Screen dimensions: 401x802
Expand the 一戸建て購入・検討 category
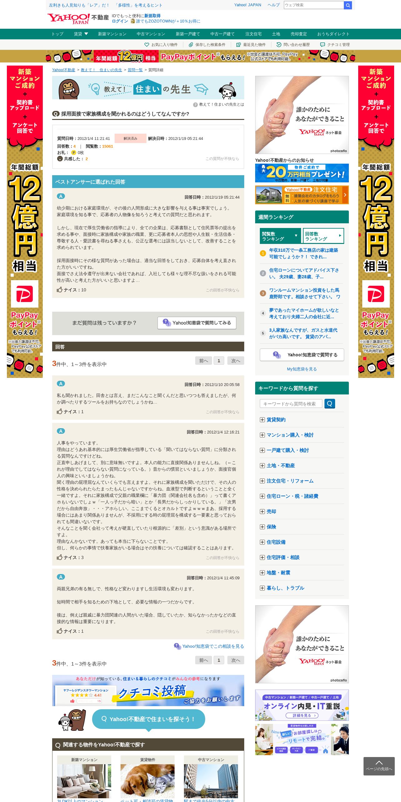[x=262, y=450]
